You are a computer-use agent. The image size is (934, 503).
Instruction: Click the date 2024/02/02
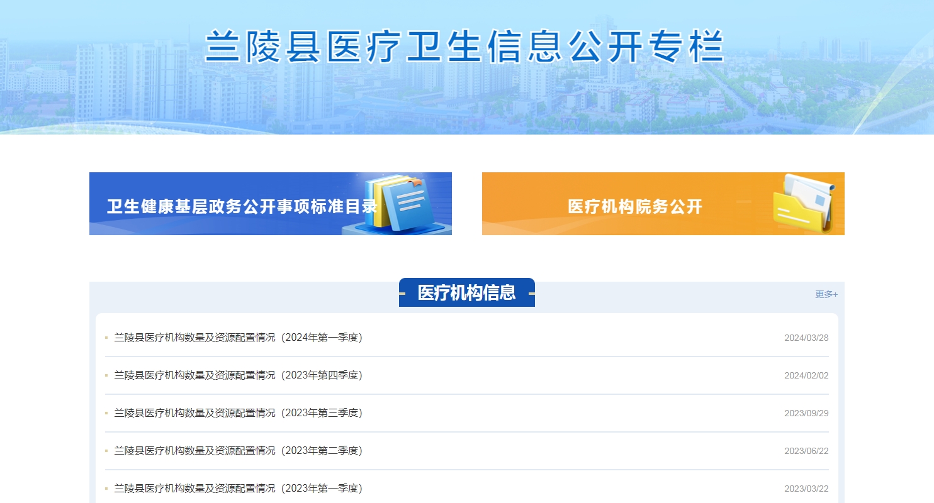tap(806, 375)
